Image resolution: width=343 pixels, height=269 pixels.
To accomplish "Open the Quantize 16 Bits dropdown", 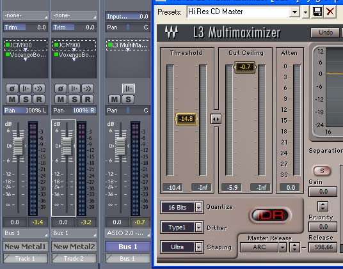I will 198,207.
